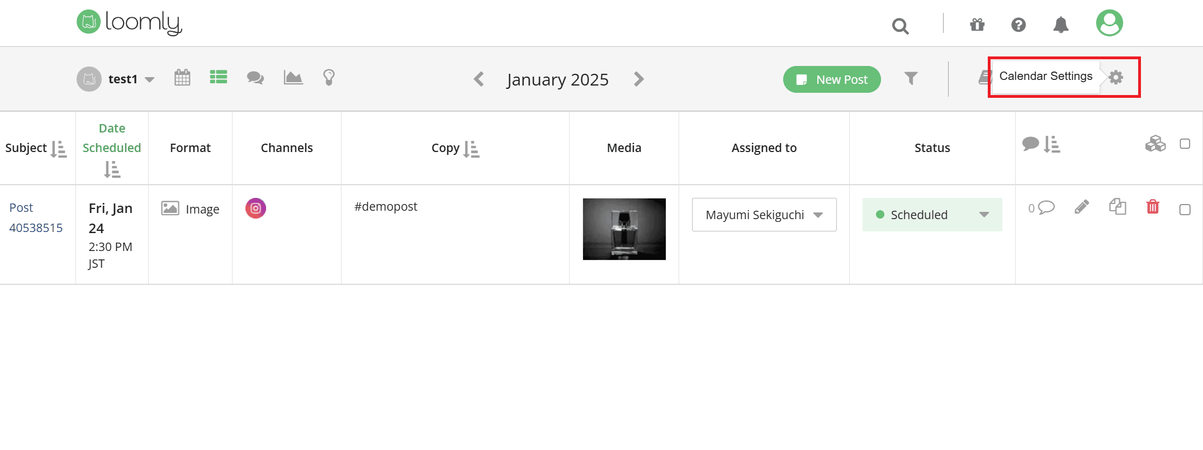Click the Assigned to column header
1203x450 pixels.
[764, 148]
